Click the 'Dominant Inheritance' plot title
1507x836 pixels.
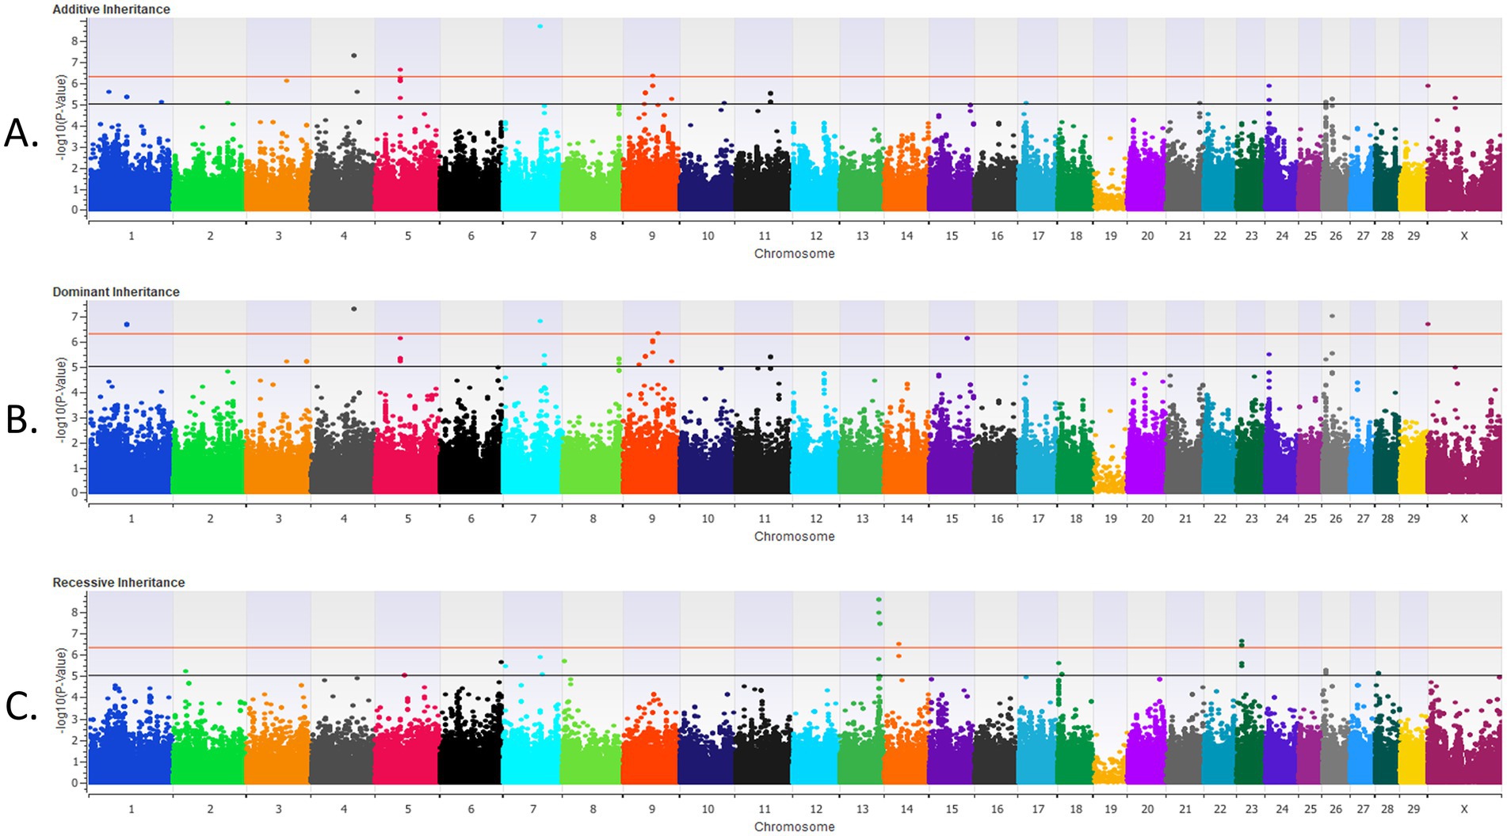[116, 292]
